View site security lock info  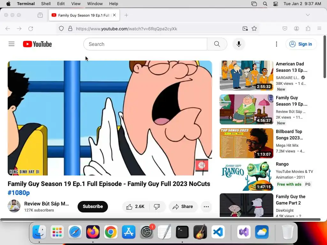pos(70,28)
